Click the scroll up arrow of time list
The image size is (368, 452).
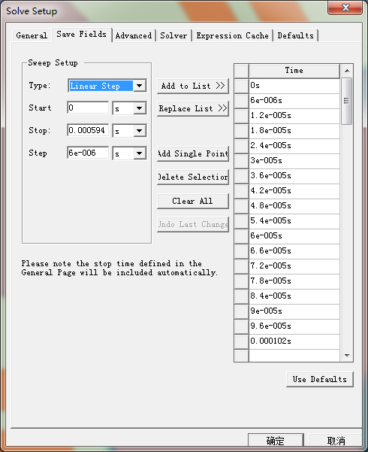click(x=347, y=71)
